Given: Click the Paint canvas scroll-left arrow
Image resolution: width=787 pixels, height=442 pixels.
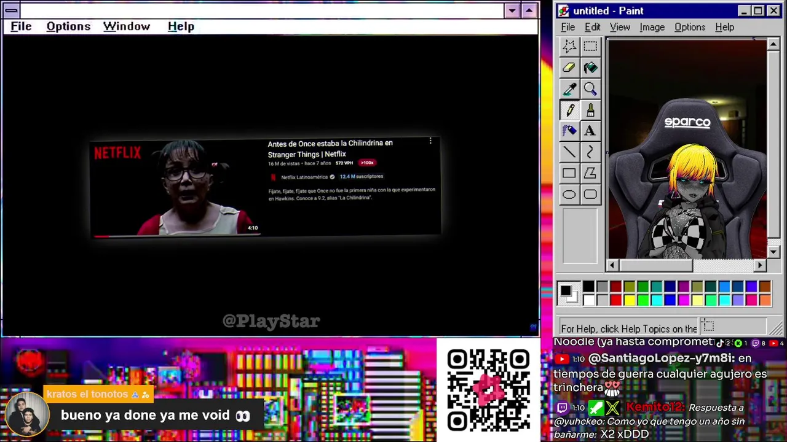Looking at the screenshot, I should 612,265.
